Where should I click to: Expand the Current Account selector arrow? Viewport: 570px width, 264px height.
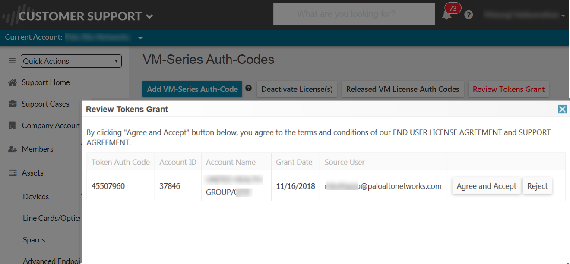click(x=140, y=38)
